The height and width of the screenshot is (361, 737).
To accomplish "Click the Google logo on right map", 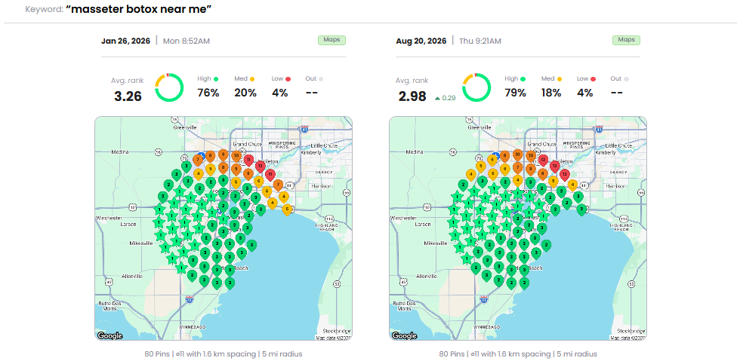I will click(404, 335).
